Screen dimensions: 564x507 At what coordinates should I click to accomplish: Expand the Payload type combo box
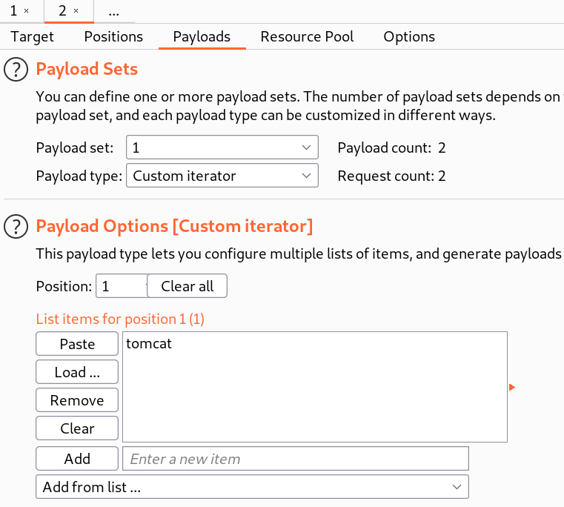[x=222, y=176]
